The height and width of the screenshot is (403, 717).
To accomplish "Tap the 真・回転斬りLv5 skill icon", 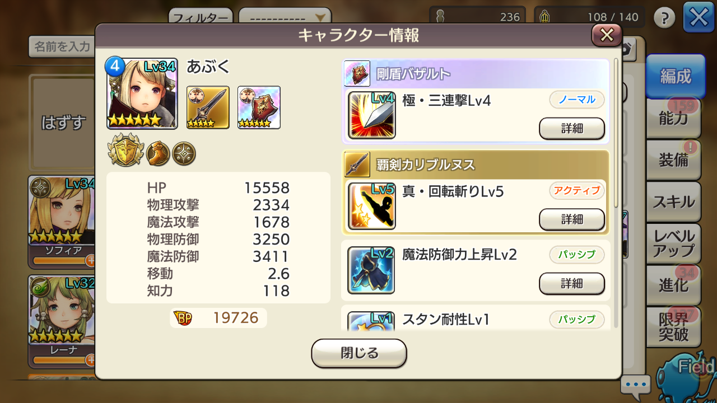I will pyautogui.click(x=371, y=206).
